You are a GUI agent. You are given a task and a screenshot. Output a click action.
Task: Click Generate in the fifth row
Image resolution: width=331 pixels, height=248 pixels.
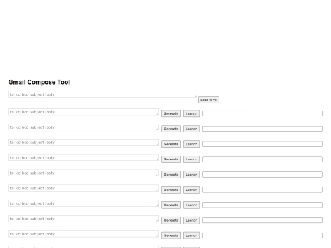pos(171,175)
